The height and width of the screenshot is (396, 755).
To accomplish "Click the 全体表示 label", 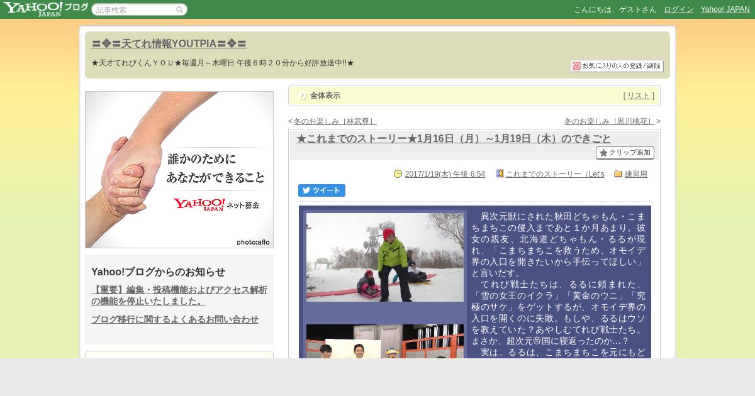I will (325, 96).
